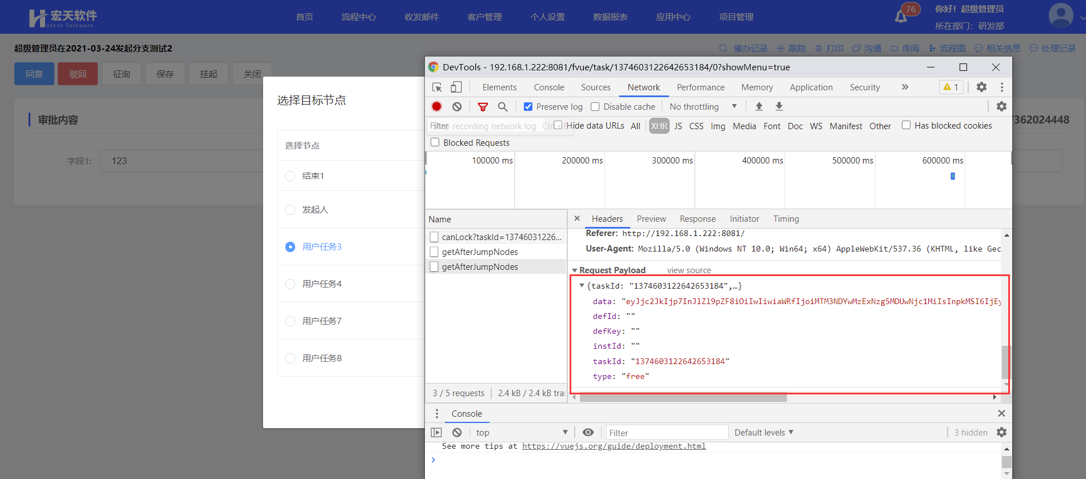
Task: Click the import HAR upload arrow
Action: coord(759,106)
